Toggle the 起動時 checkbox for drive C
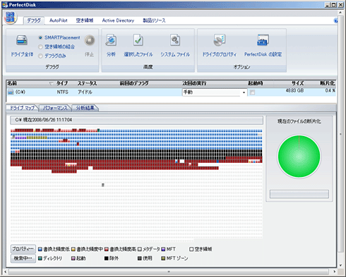Viewport: 346px width, 277px height. tap(252, 92)
